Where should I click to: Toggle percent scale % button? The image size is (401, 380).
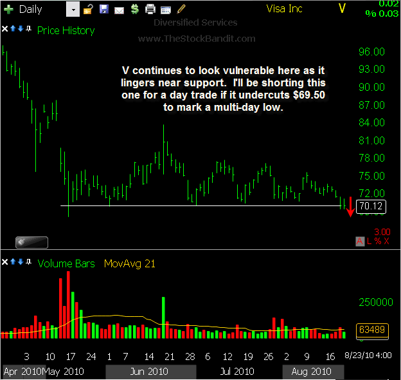point(378,242)
